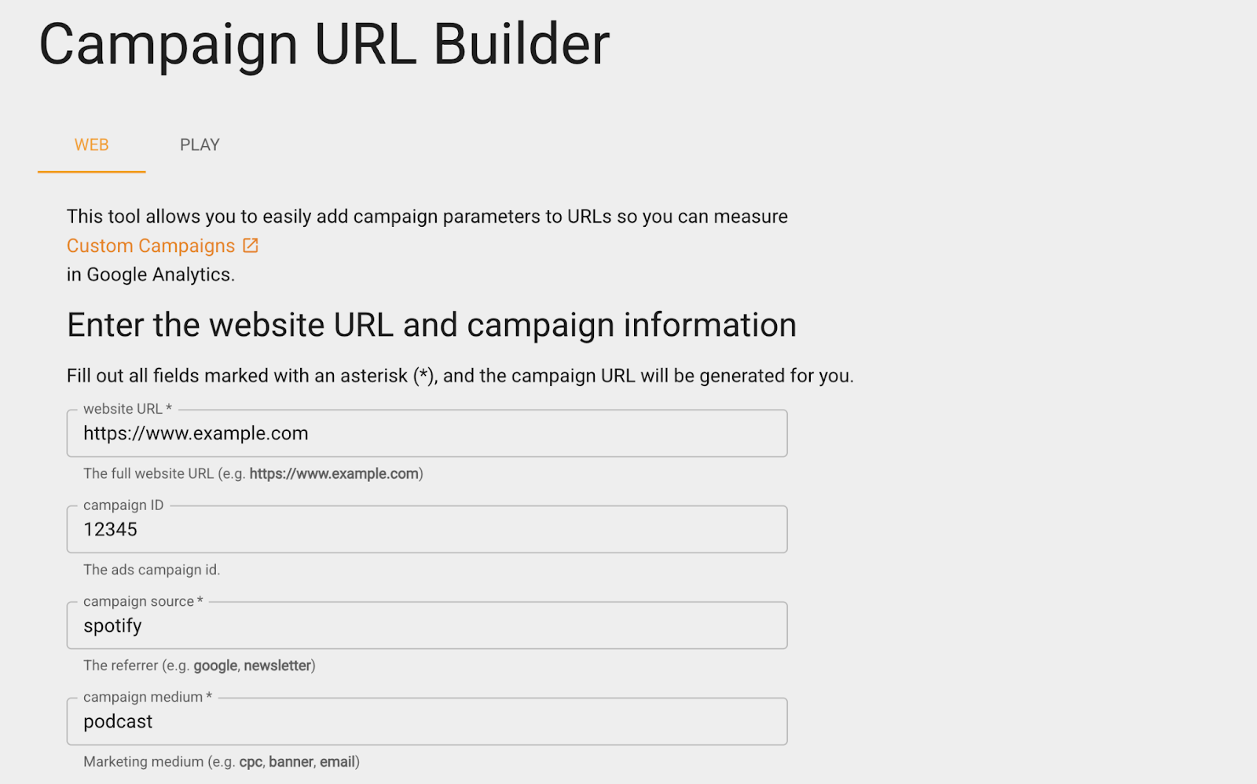Click the referrer examples helper text
This screenshot has width=1257, height=784.
tap(199, 665)
